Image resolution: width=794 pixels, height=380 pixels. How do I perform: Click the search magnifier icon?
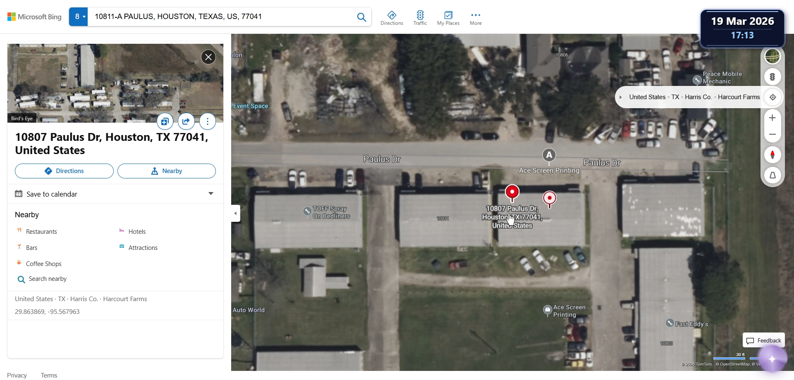361,17
